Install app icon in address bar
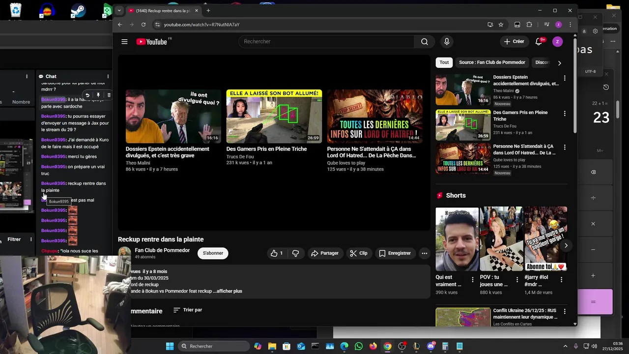 pyautogui.click(x=490, y=25)
